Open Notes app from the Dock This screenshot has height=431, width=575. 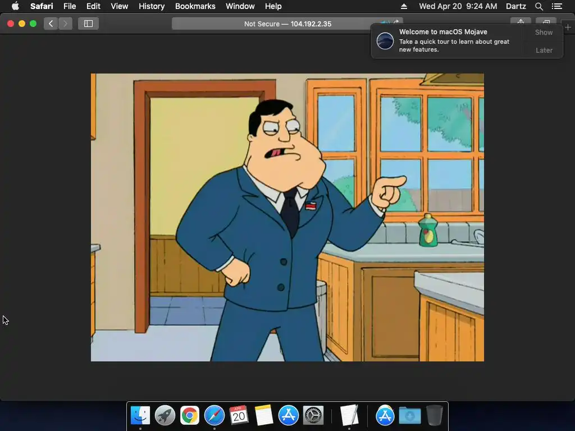264,415
